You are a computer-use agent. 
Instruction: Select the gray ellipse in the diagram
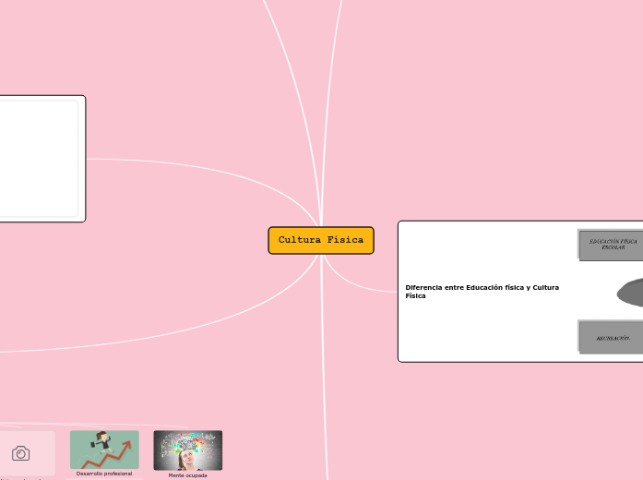click(632, 293)
